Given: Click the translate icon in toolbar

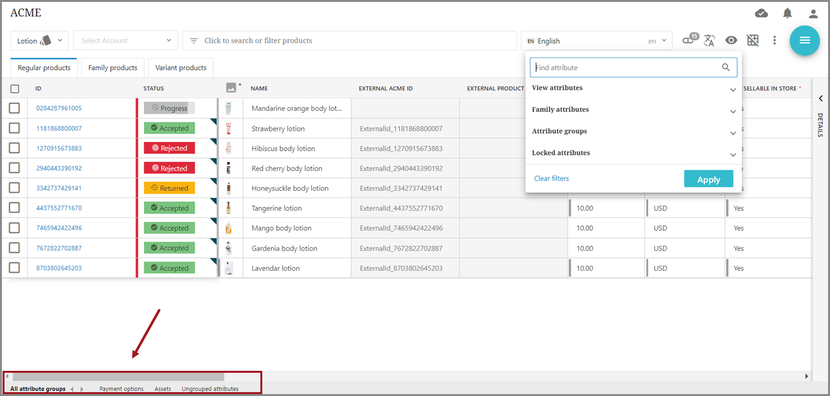Looking at the screenshot, I should (709, 41).
